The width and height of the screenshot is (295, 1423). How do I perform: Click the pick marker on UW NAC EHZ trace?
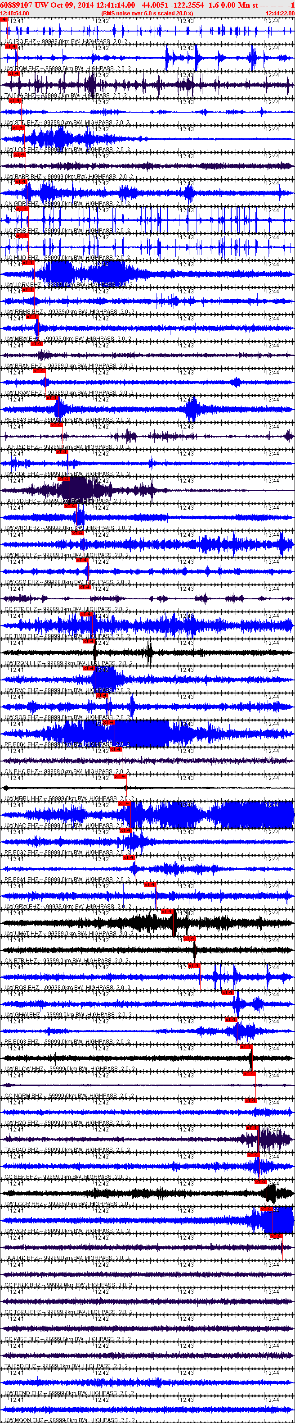click(x=125, y=803)
